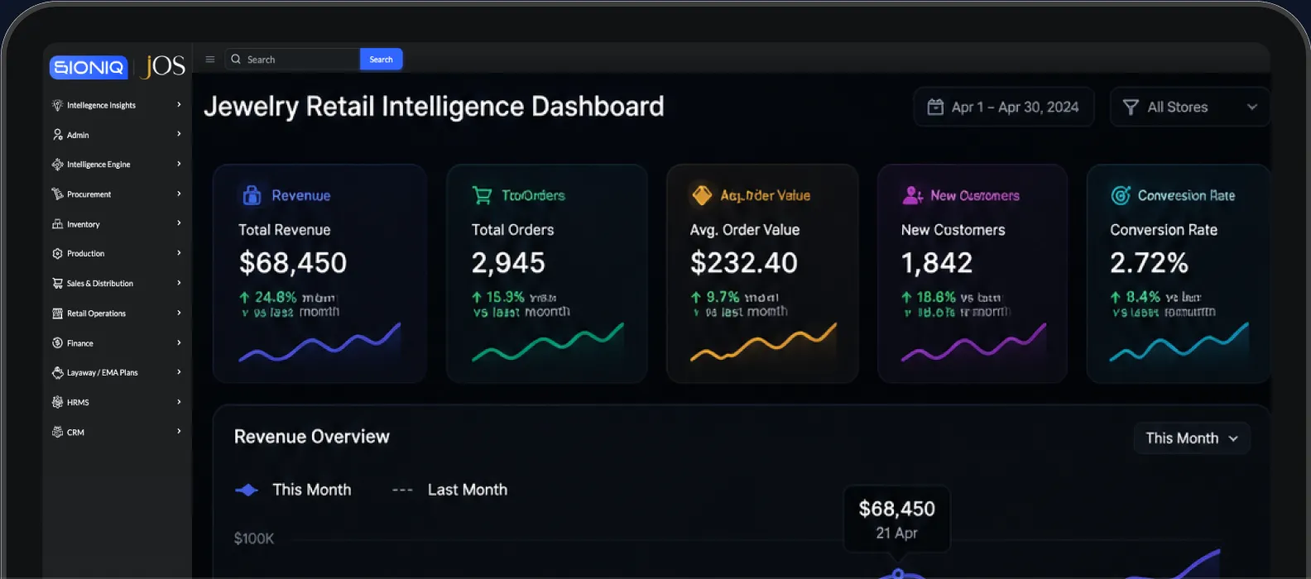This screenshot has width=1311, height=579.
Task: Click the Sales & Distribution cart icon
Action: coord(57,284)
